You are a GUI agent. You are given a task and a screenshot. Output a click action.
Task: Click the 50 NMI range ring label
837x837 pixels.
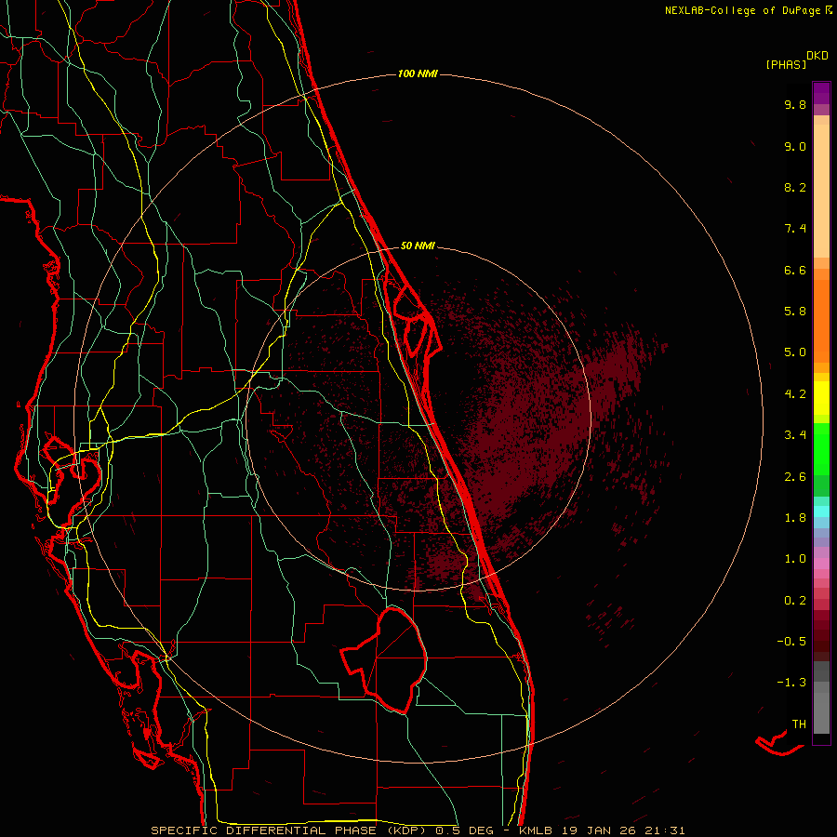click(x=418, y=246)
